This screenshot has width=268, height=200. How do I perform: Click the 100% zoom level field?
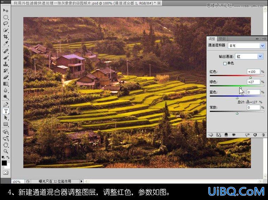(x=18, y=182)
